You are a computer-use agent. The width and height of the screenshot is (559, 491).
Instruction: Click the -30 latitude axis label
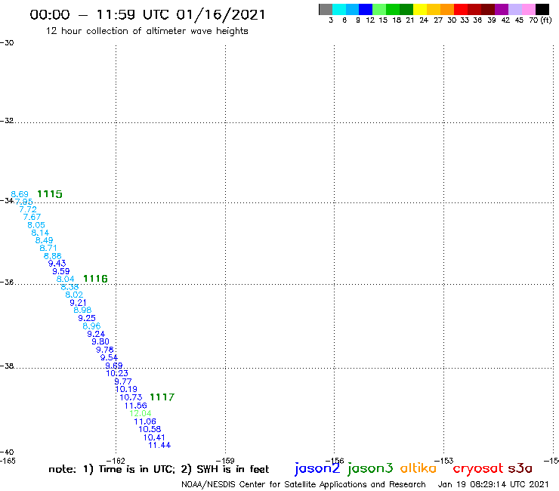pyautogui.click(x=7, y=43)
